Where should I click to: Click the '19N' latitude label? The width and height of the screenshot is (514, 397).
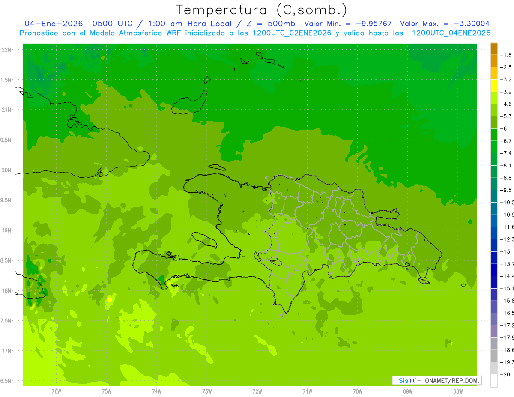[x=7, y=230]
